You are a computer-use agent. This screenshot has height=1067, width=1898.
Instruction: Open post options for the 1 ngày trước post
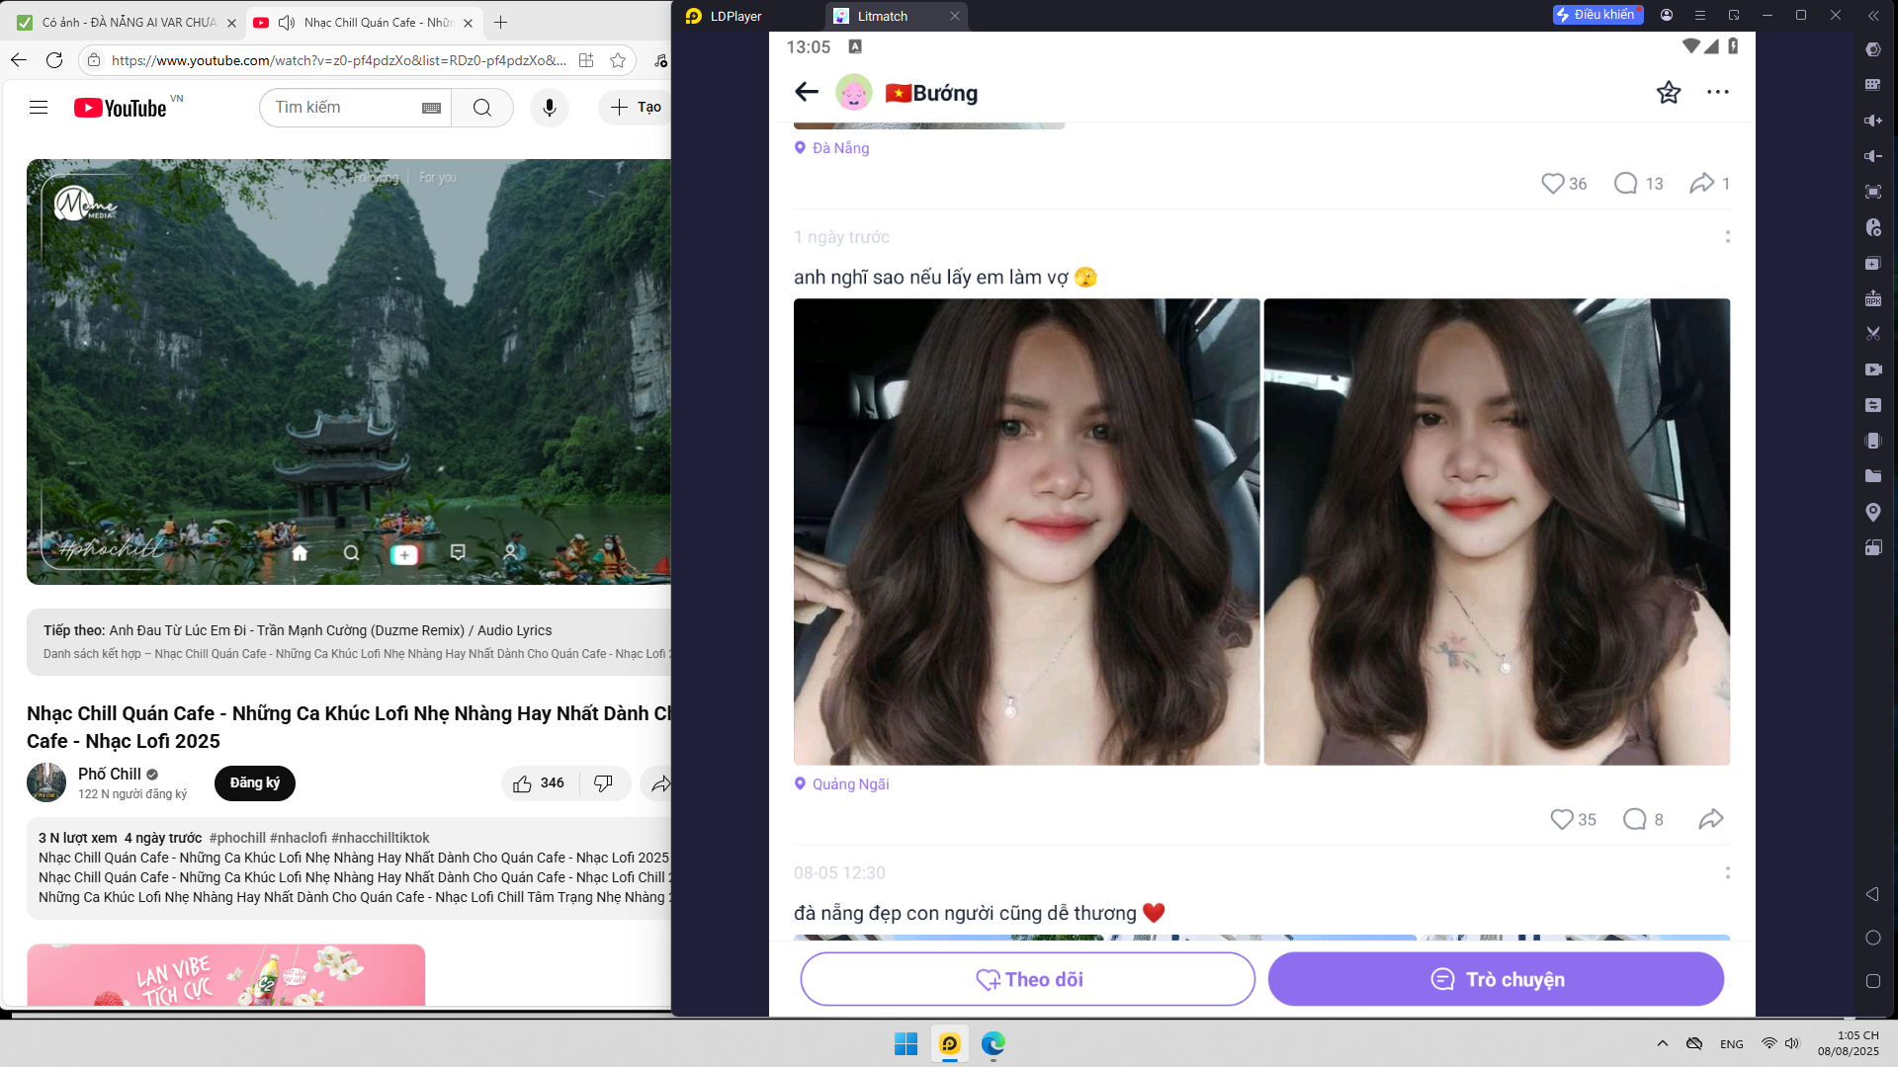tap(1727, 237)
